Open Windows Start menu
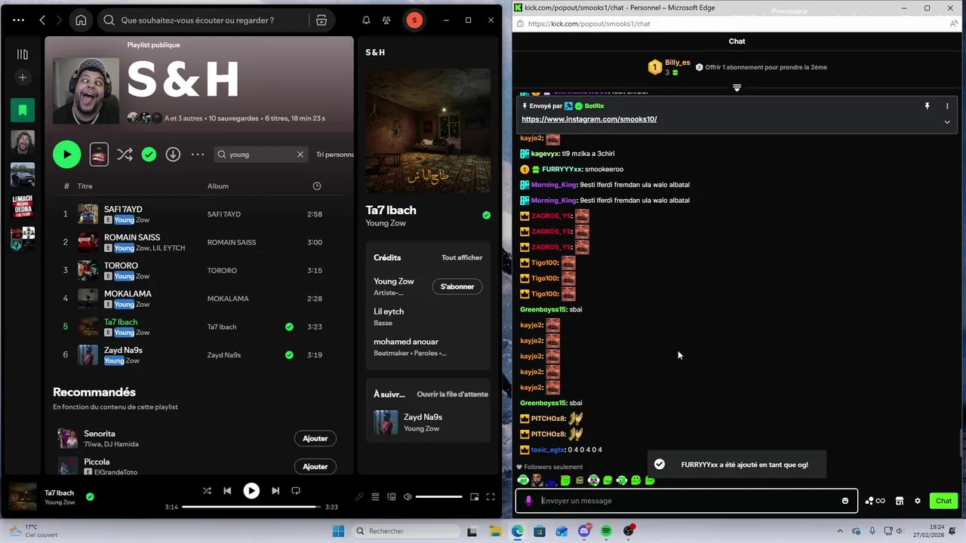966x543 pixels. click(338, 531)
